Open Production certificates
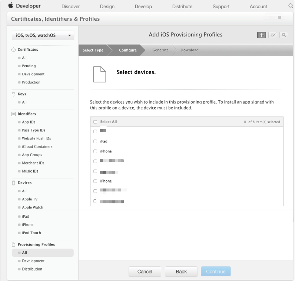This screenshot has width=295, height=282. 31,82
